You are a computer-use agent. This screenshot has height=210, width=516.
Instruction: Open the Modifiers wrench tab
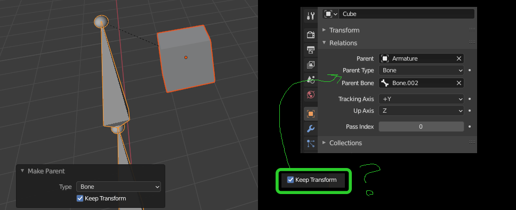click(x=311, y=129)
